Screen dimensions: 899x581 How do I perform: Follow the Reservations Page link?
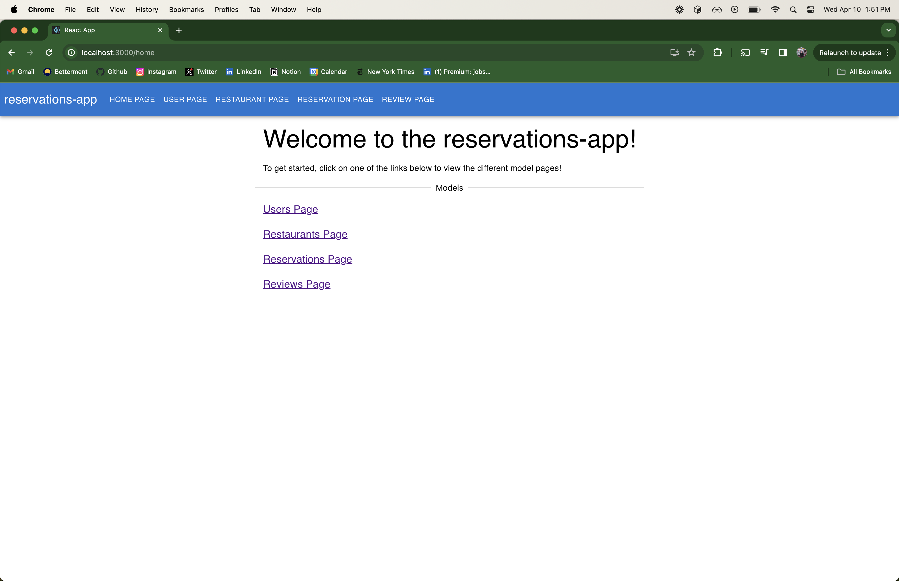[x=307, y=259]
